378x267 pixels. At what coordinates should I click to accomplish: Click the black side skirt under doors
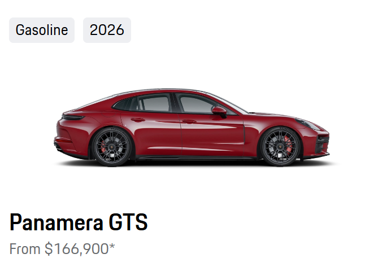pyautogui.click(x=195, y=158)
